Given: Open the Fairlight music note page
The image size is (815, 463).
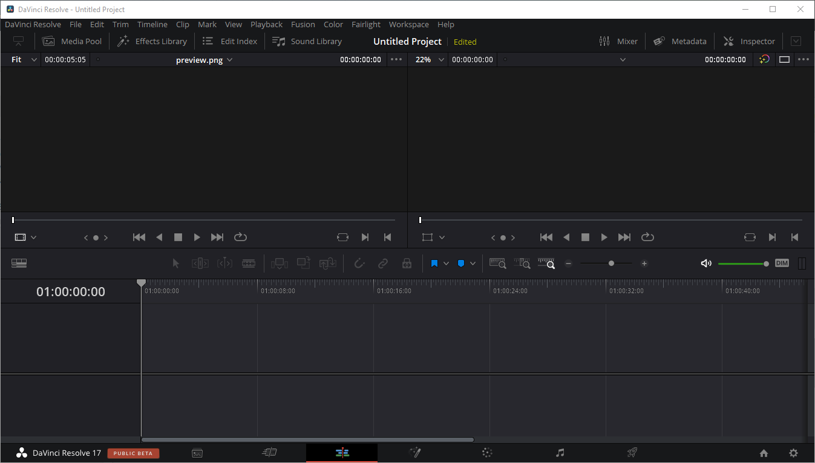Looking at the screenshot, I should coord(560,453).
